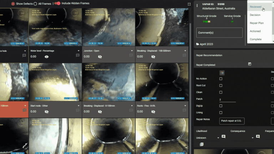Select the Show Defects radio button

tap(13, 4)
